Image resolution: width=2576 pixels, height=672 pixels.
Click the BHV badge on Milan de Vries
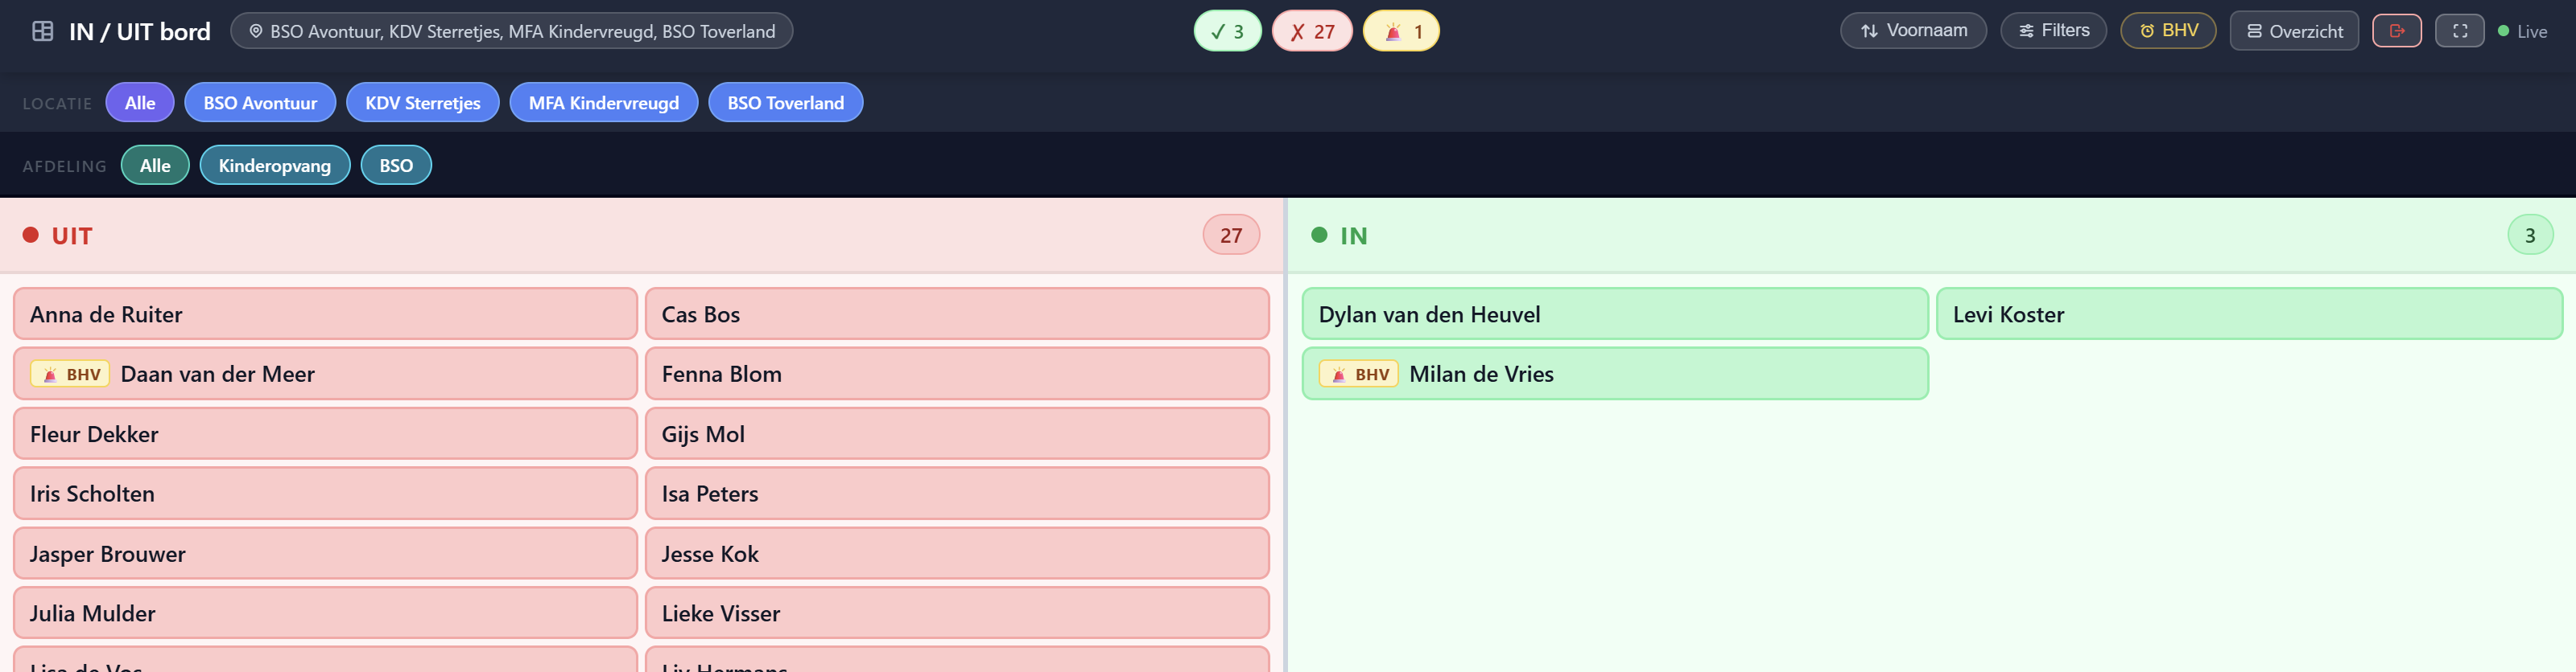(1358, 375)
